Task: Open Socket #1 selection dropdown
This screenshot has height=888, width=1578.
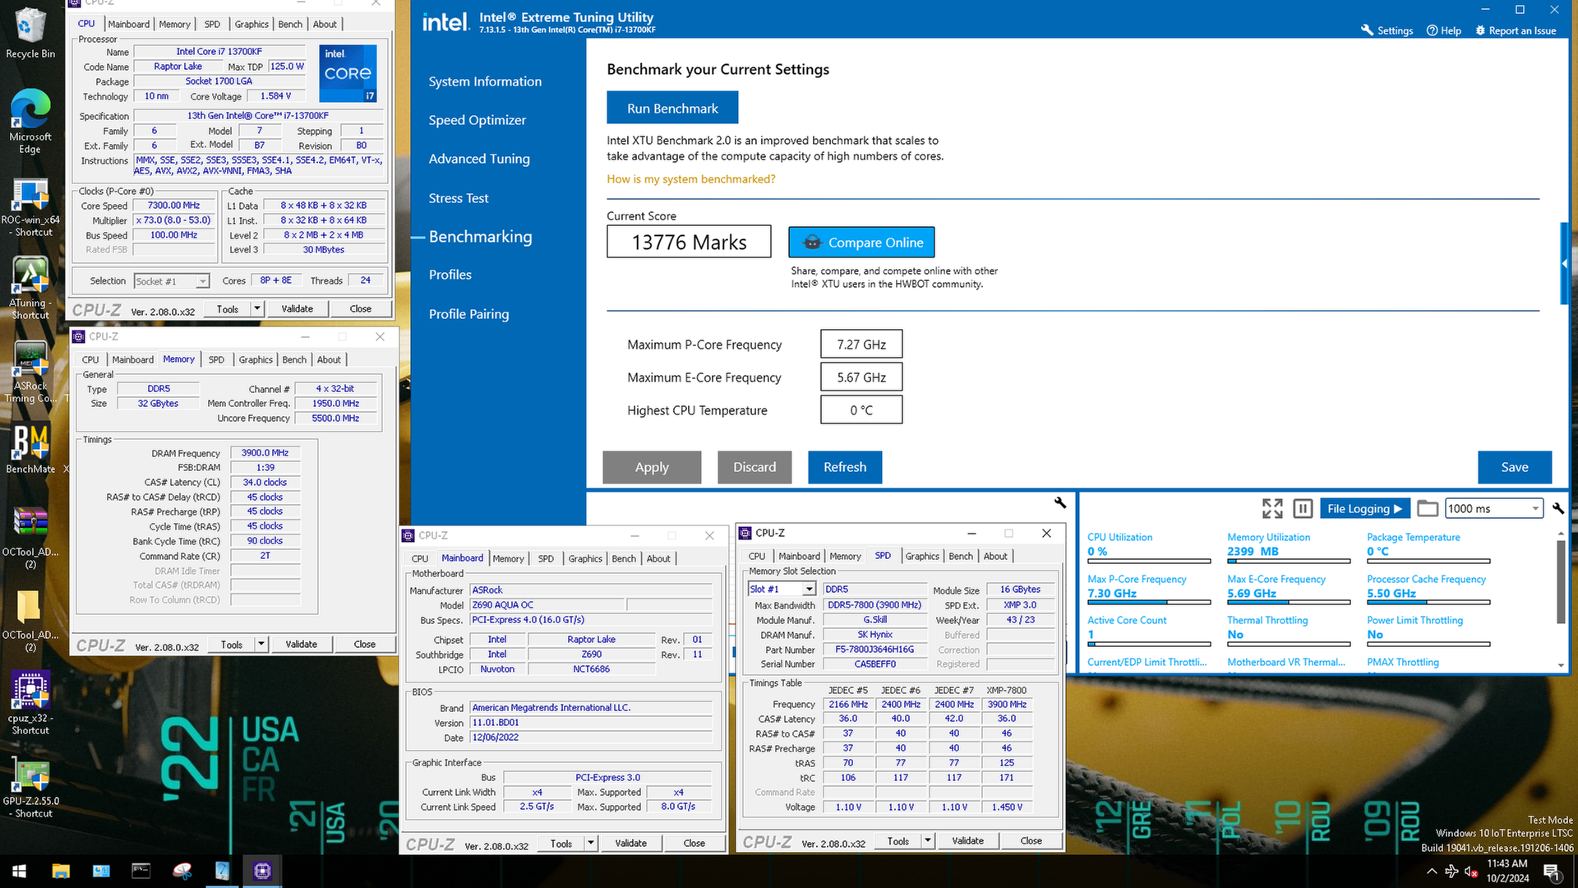Action: [x=171, y=281]
